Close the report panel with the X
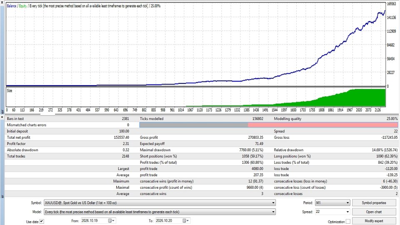Image resolution: width=400 pixels, height=225 pixels. (x=2, y=117)
